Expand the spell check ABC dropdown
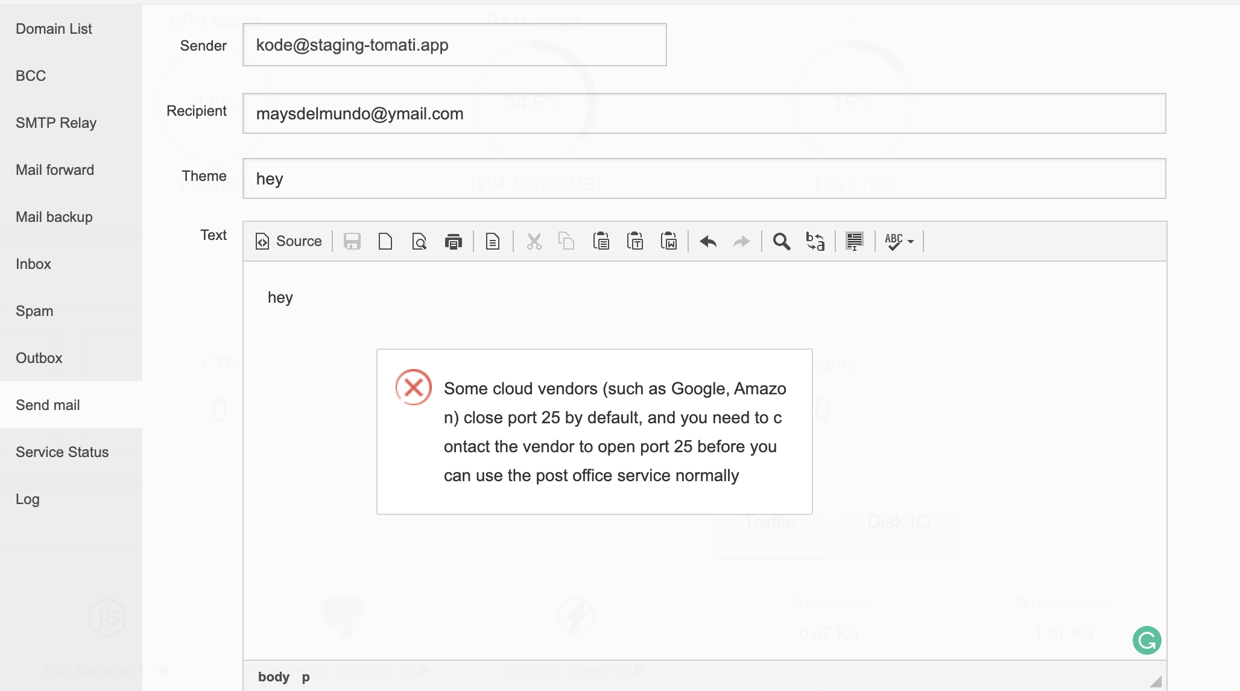1240x691 pixels. [899, 241]
